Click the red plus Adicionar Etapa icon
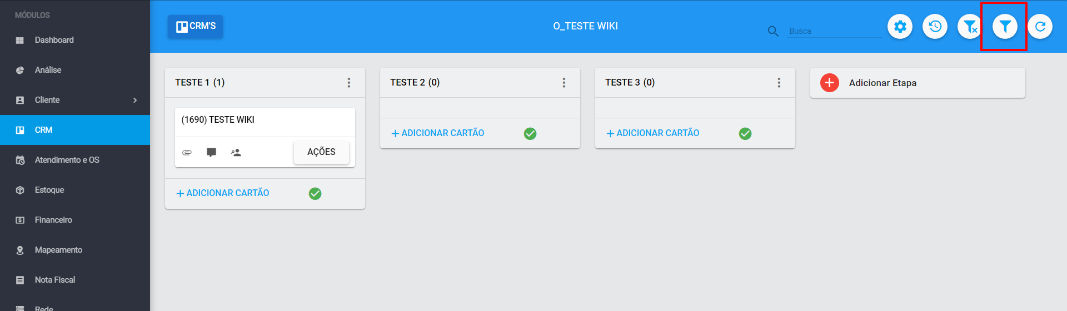The width and height of the screenshot is (1067, 311). tap(829, 83)
